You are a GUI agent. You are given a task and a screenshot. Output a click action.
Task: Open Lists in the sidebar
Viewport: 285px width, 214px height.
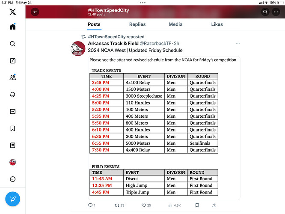click(12, 146)
